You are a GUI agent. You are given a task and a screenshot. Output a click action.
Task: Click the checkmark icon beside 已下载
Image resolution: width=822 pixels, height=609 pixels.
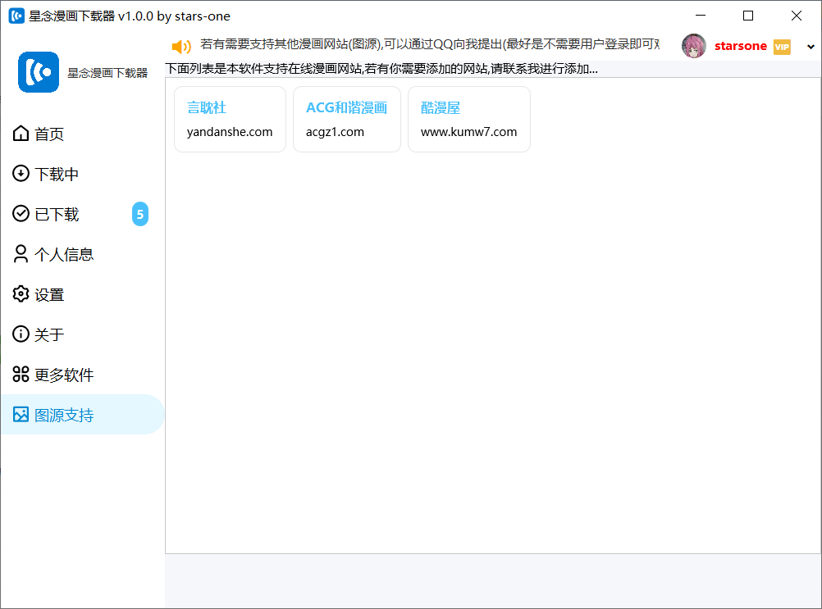pos(21,214)
